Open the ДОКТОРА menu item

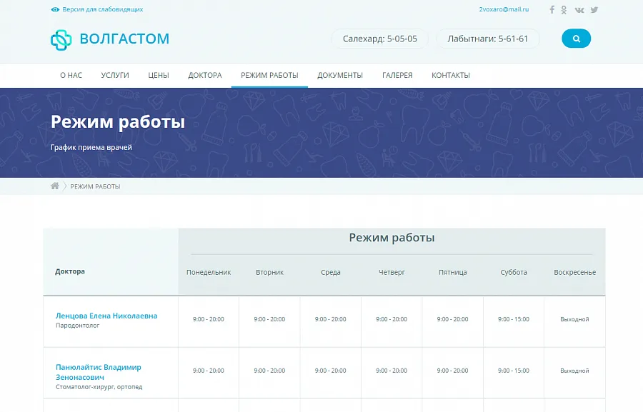pos(204,76)
